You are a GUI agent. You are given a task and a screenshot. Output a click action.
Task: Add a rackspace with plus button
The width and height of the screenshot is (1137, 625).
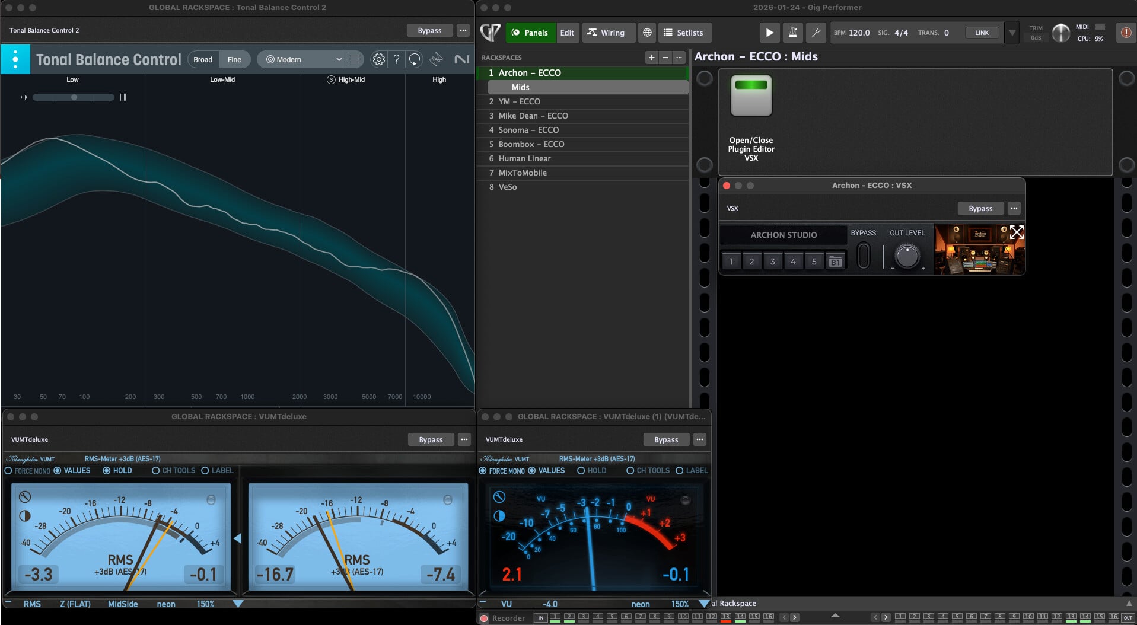tap(651, 58)
